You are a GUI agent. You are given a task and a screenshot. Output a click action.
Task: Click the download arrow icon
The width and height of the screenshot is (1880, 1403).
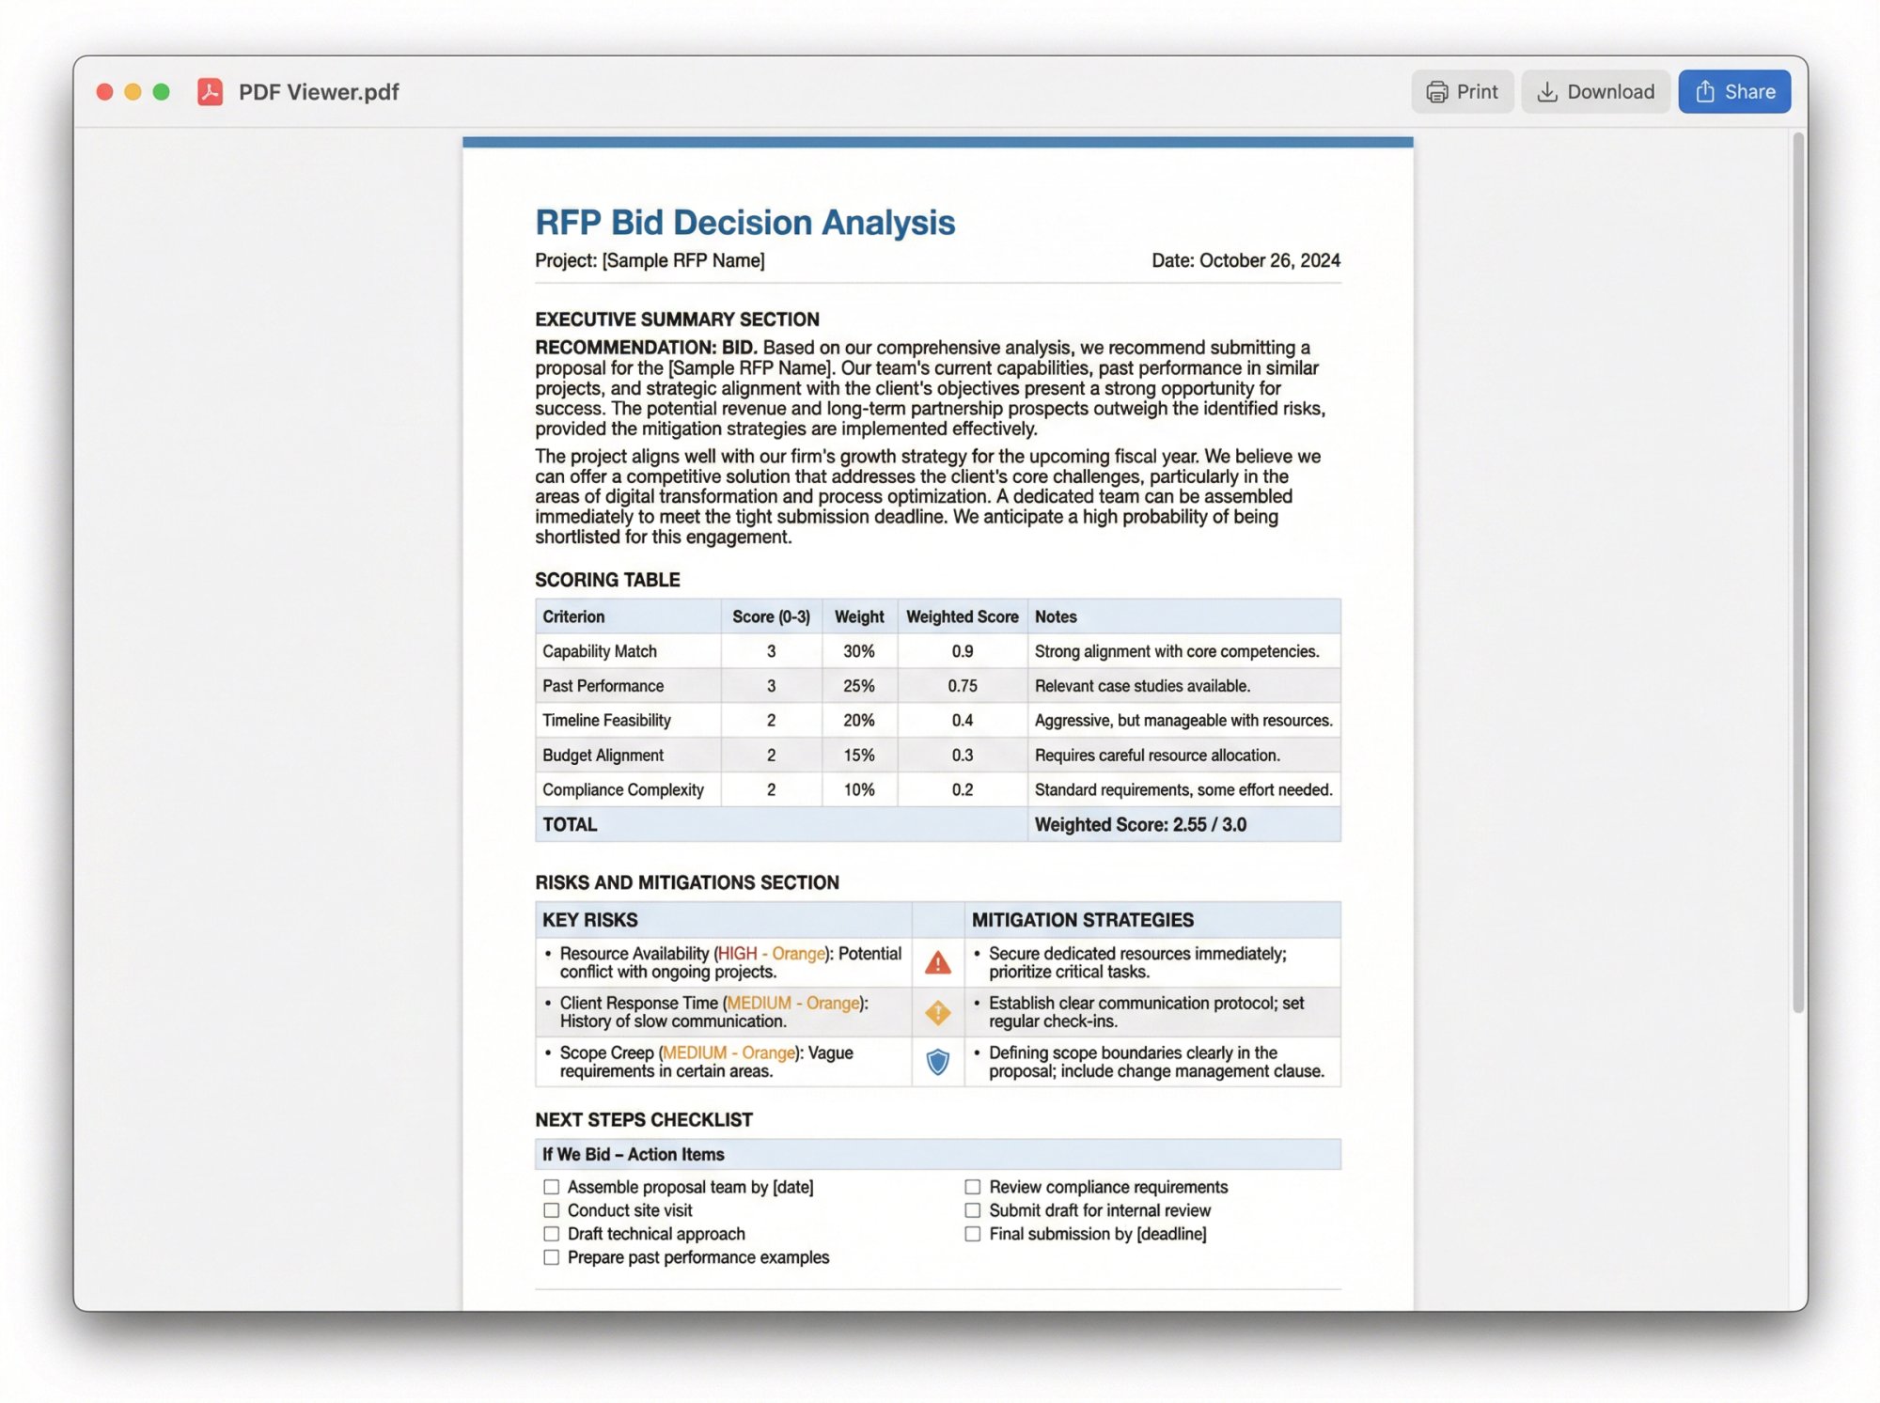click(x=1547, y=91)
